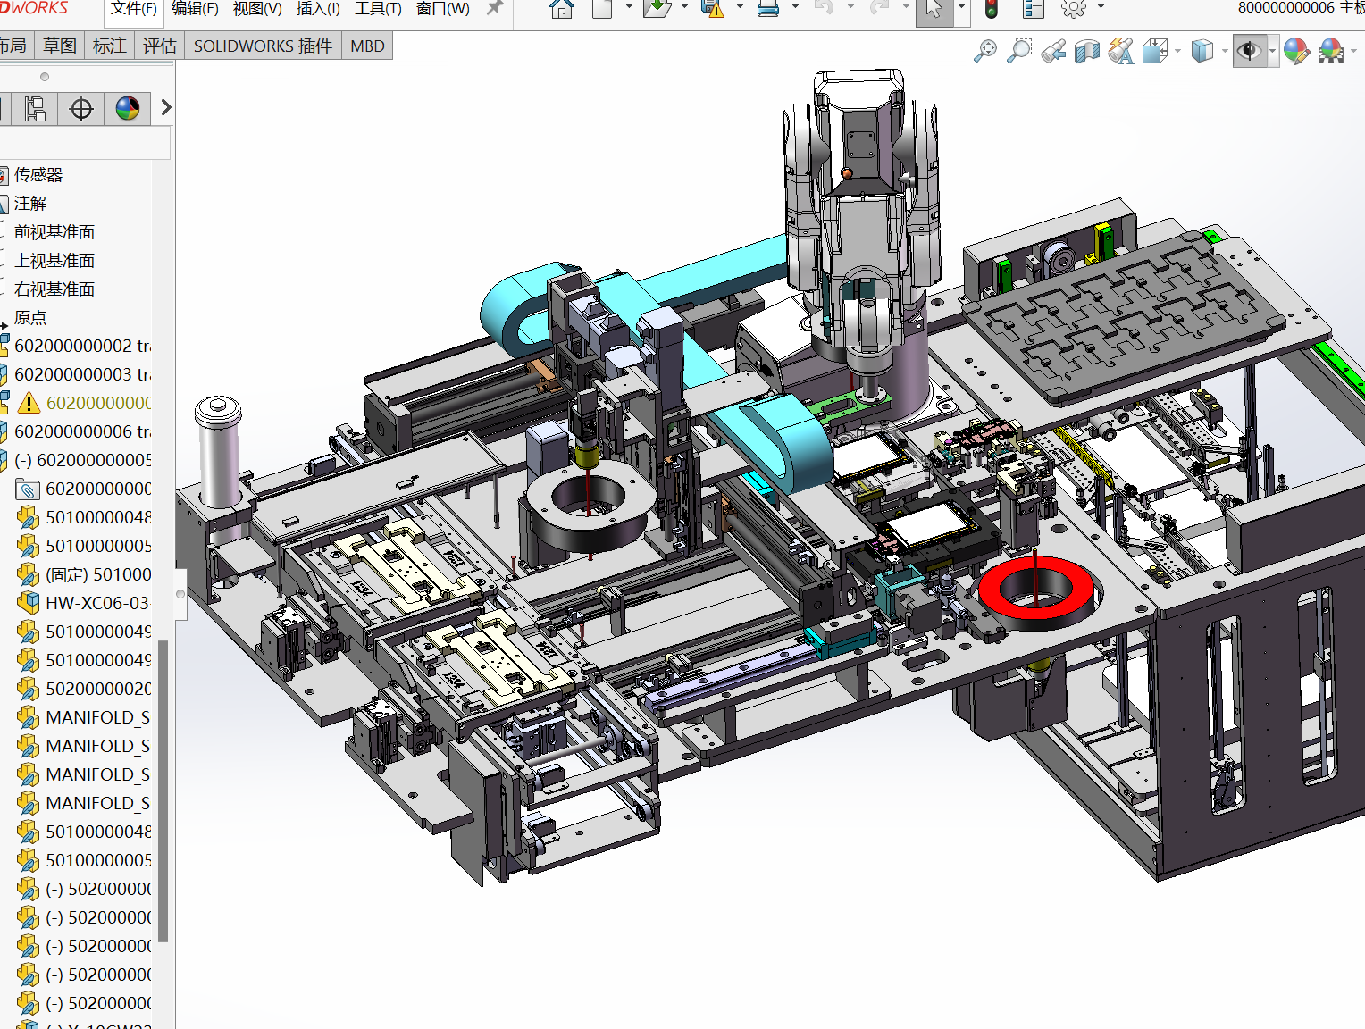
Task: Open the 插入(I) menu
Action: point(318,9)
